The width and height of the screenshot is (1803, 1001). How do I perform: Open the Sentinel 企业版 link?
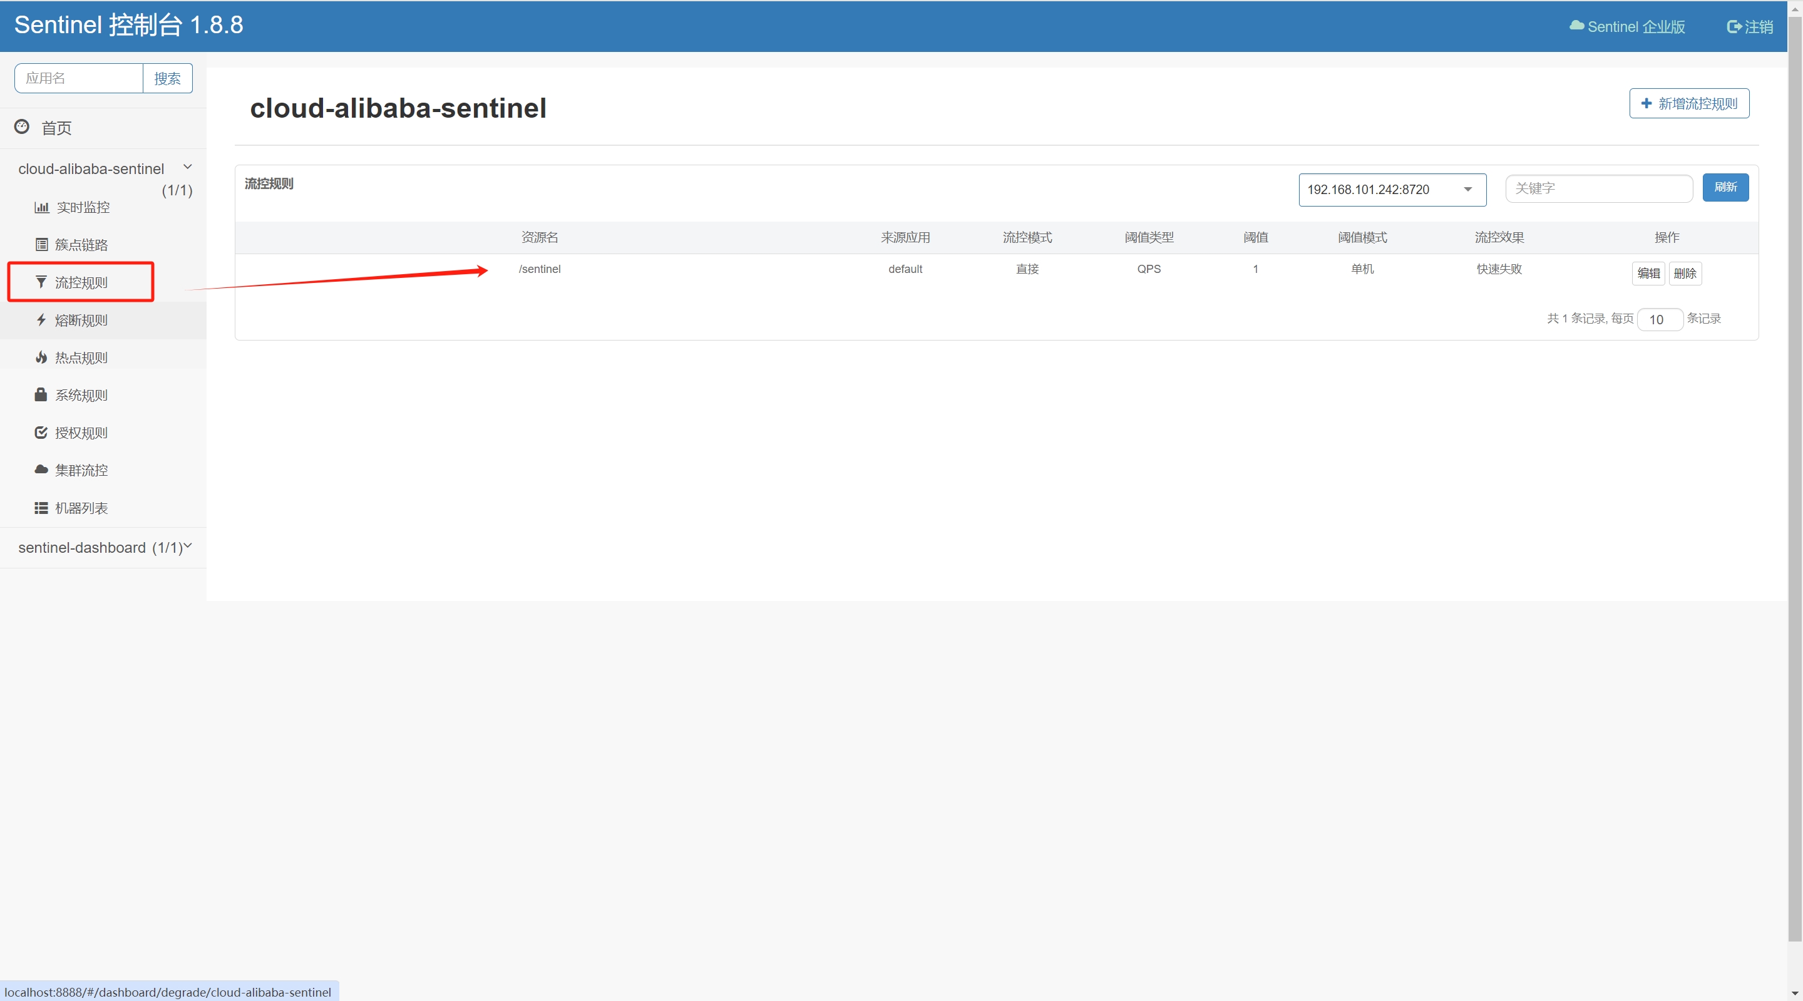tap(1627, 26)
